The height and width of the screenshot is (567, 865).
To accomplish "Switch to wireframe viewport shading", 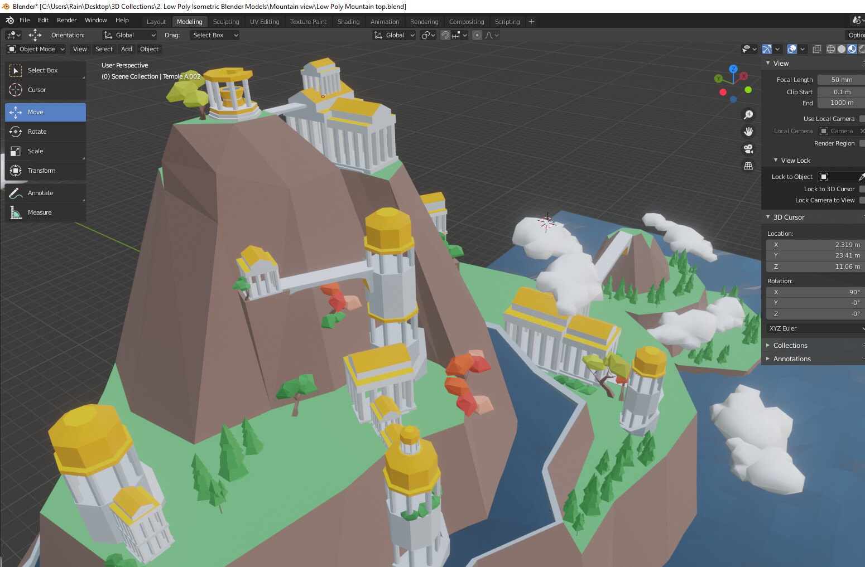I will 830,49.
